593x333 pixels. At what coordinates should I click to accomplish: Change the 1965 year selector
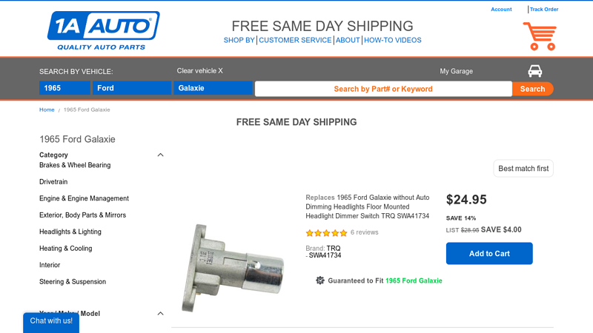[64, 88]
